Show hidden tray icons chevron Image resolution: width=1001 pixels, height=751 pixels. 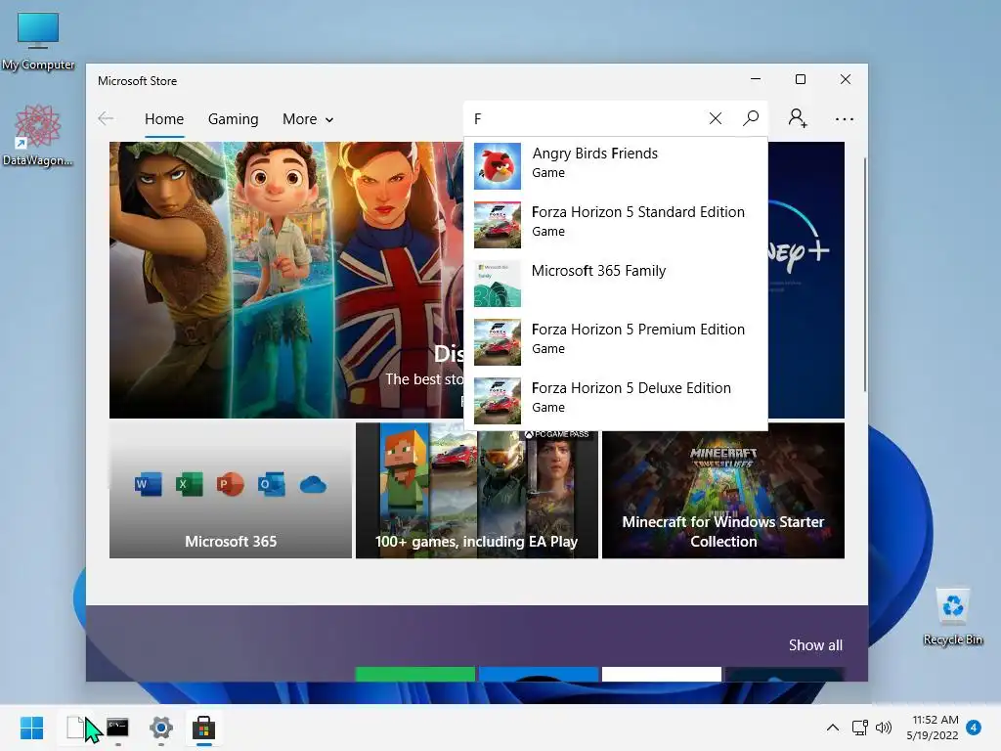pyautogui.click(x=833, y=728)
